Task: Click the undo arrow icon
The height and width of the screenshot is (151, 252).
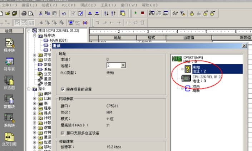Action: (x=64, y=14)
